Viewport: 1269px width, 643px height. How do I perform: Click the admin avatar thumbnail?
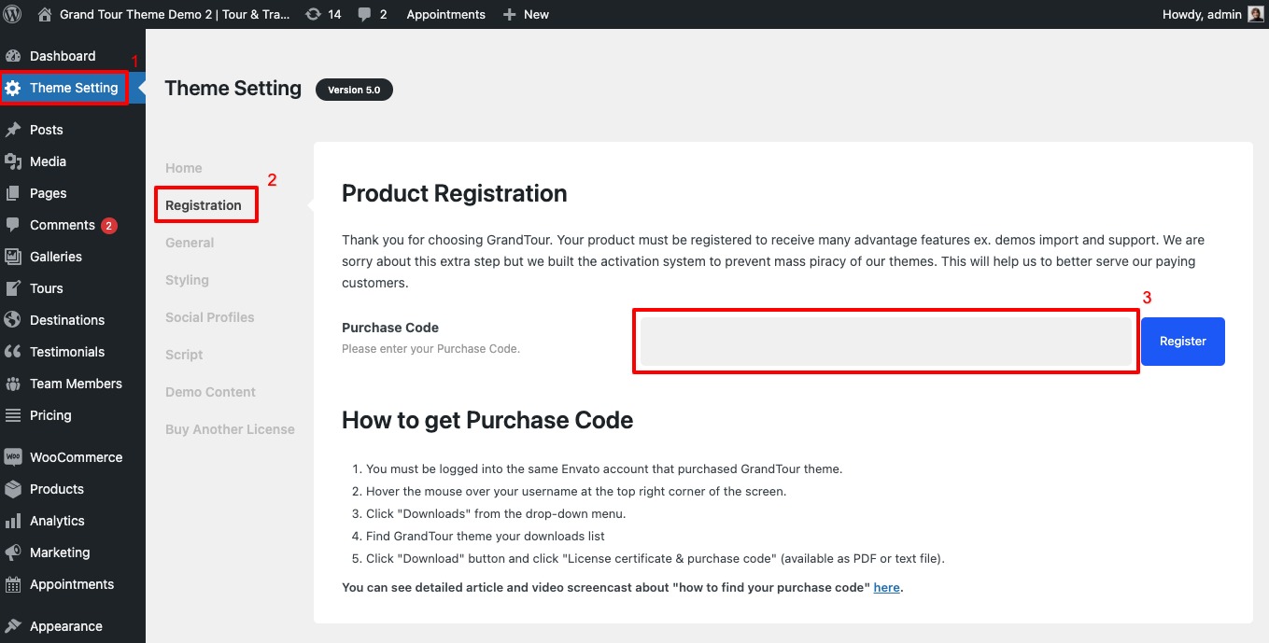coord(1255,14)
